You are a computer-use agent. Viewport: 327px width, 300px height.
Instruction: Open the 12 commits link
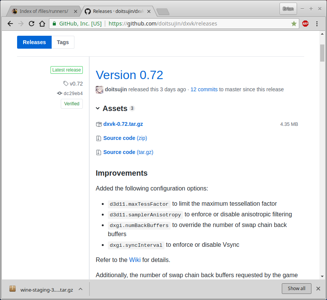204,90
